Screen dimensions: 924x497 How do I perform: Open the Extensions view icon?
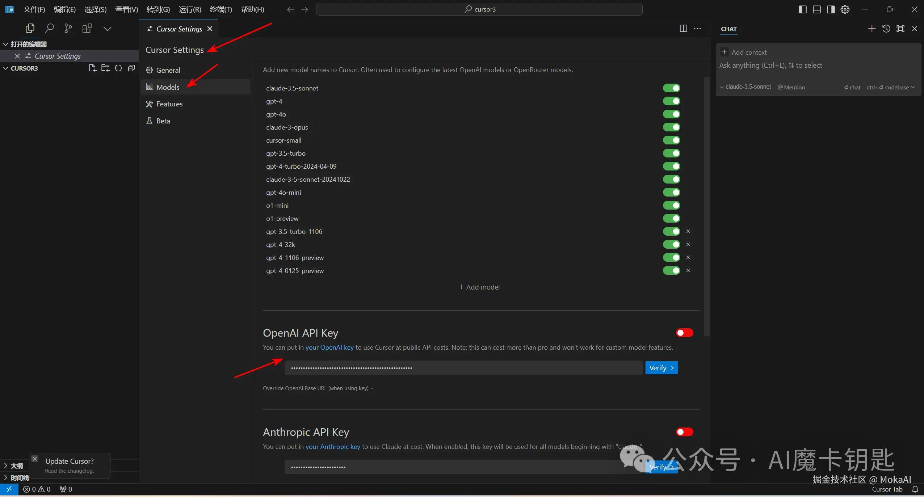tap(87, 28)
